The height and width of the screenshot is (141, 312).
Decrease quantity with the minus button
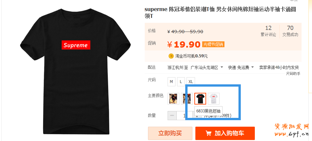click(x=172, y=115)
